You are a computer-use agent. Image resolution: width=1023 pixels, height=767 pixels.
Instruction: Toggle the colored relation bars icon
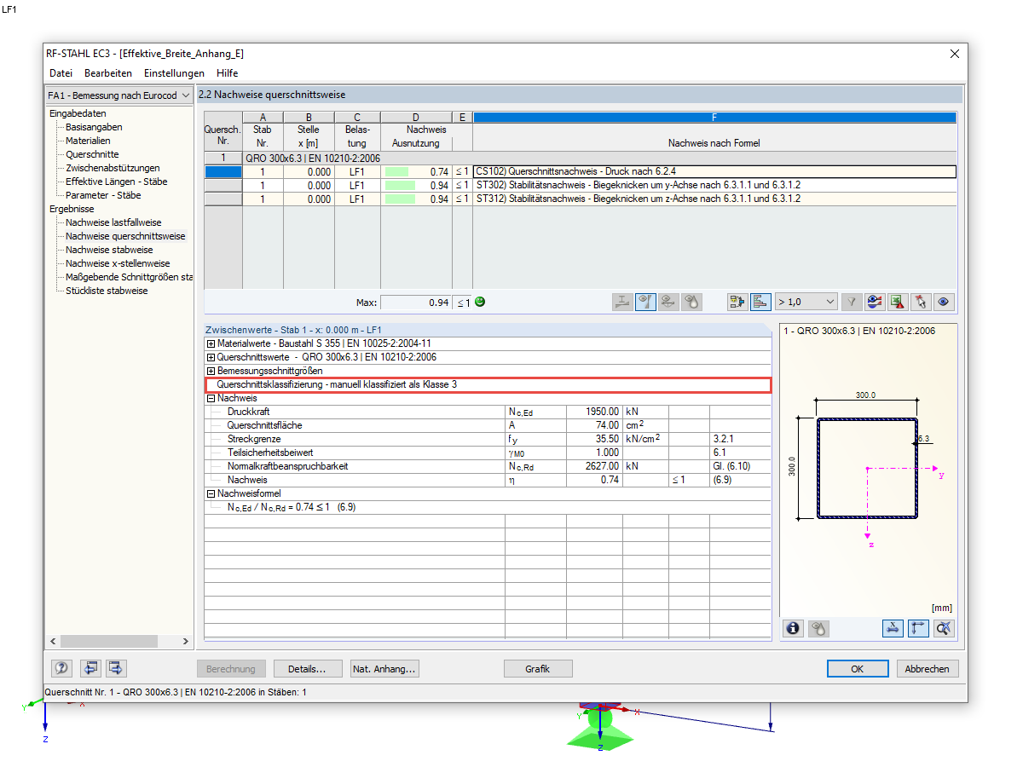pos(761,302)
